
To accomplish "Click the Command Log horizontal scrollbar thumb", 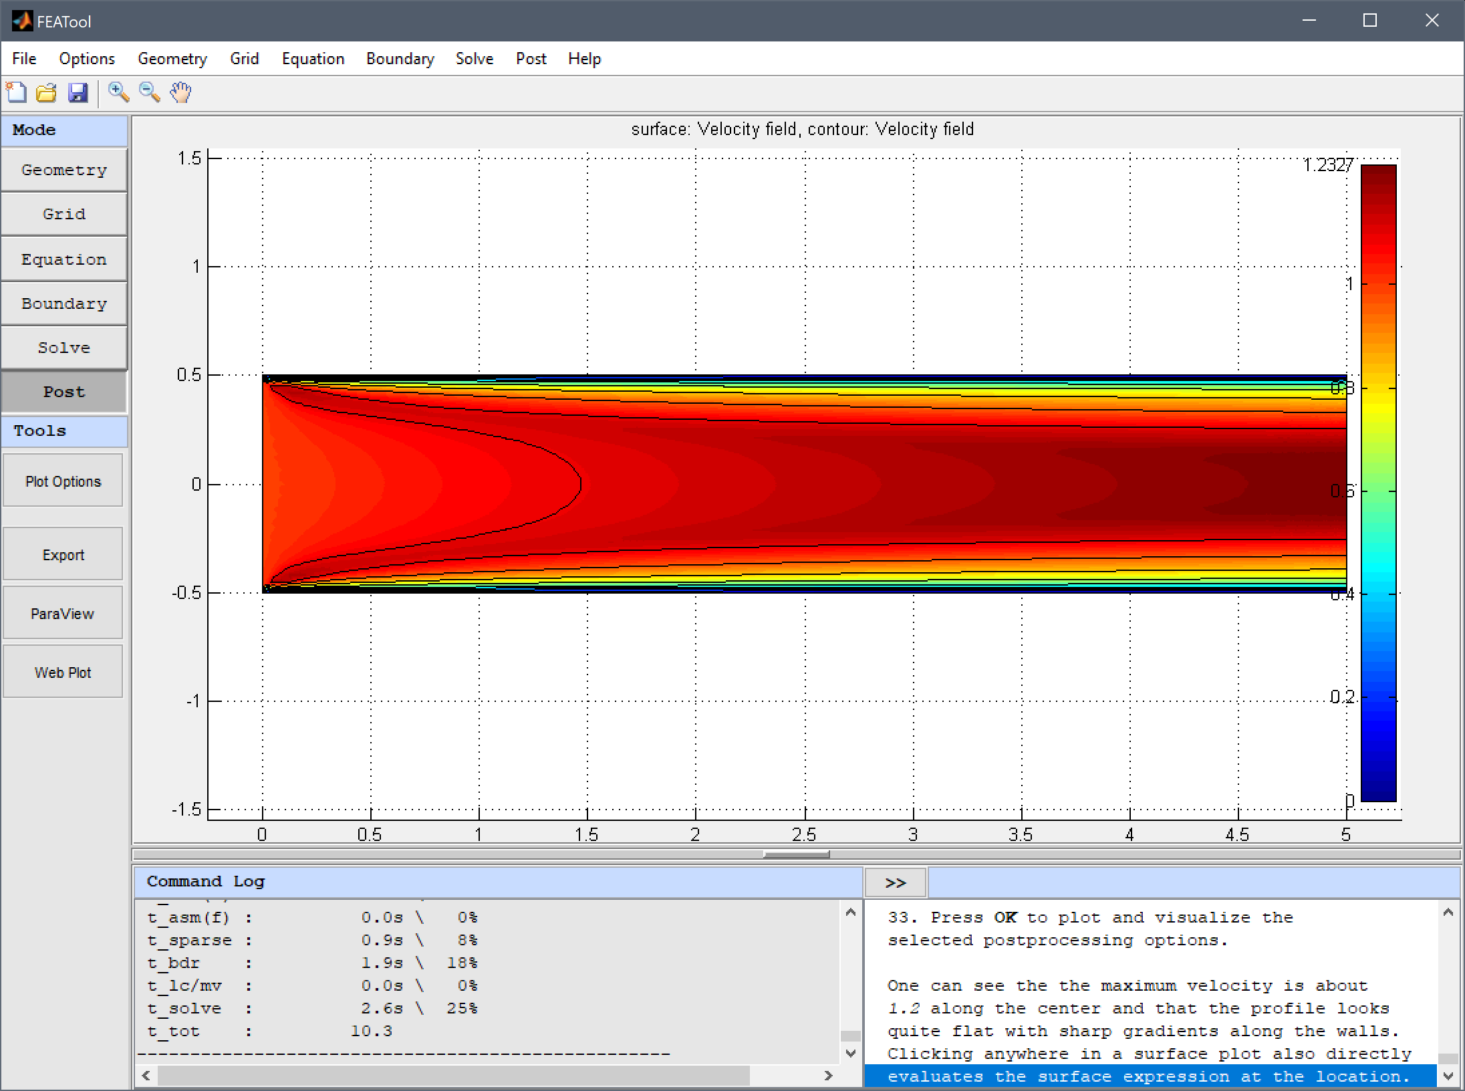I will (454, 1075).
